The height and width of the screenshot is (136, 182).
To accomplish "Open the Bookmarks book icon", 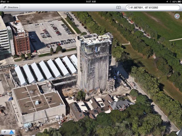I will click(119, 7).
